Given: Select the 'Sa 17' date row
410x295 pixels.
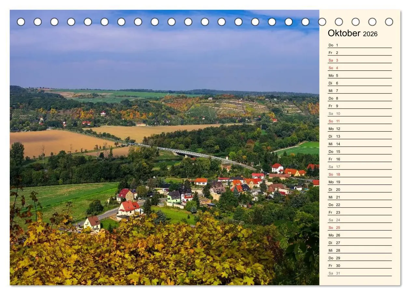Looking at the screenshot, I should click(360, 167).
